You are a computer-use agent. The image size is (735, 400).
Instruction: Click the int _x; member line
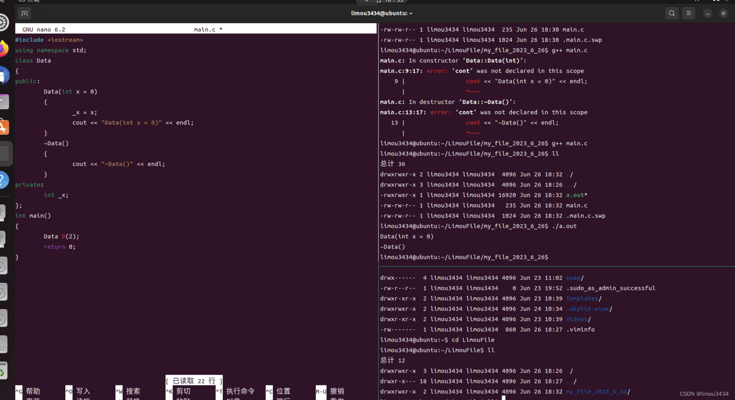click(56, 195)
